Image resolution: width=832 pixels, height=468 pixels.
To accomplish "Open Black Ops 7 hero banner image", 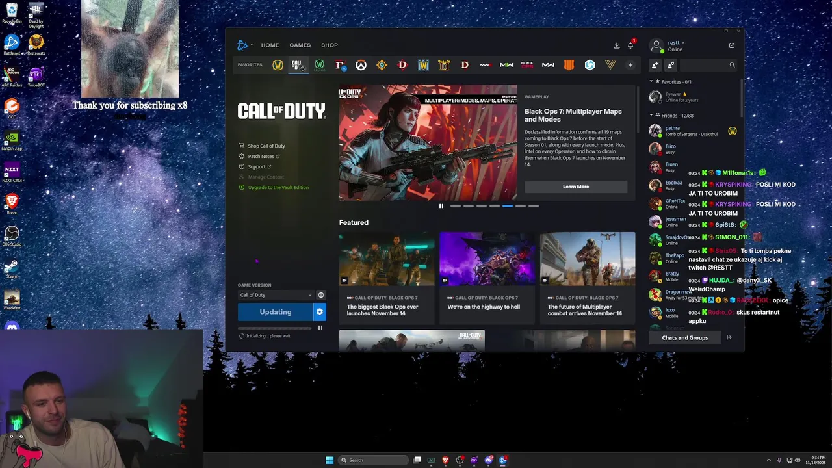I will click(428, 142).
